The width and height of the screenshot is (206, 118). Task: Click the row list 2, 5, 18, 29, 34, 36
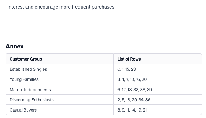134,100
